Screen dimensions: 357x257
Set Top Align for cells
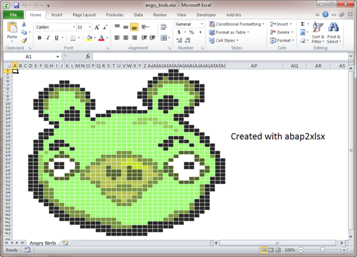point(117,27)
